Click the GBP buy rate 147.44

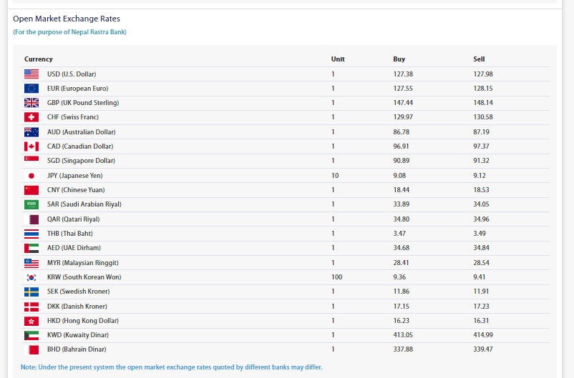click(x=404, y=103)
